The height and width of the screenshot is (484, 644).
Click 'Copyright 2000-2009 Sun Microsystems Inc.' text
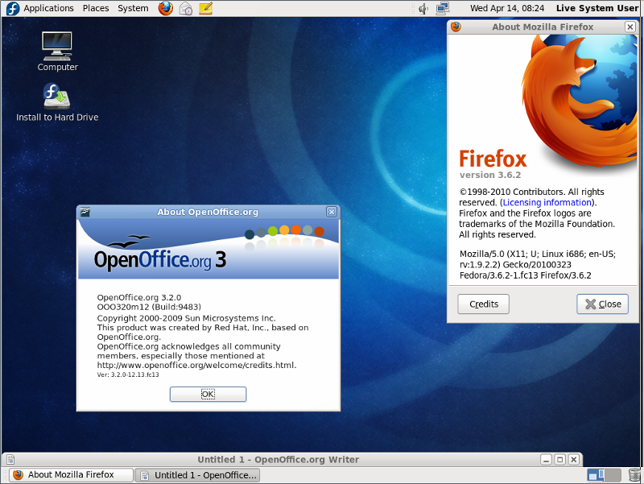(x=186, y=318)
